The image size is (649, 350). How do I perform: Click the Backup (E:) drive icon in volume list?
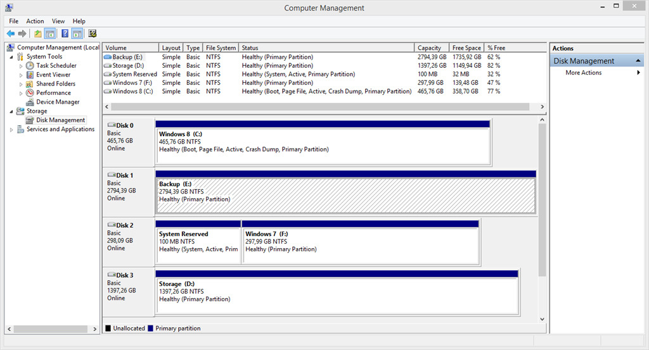pyautogui.click(x=108, y=57)
